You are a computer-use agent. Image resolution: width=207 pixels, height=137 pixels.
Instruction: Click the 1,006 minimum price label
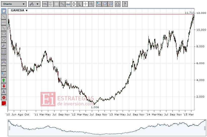[x=95, y=107]
